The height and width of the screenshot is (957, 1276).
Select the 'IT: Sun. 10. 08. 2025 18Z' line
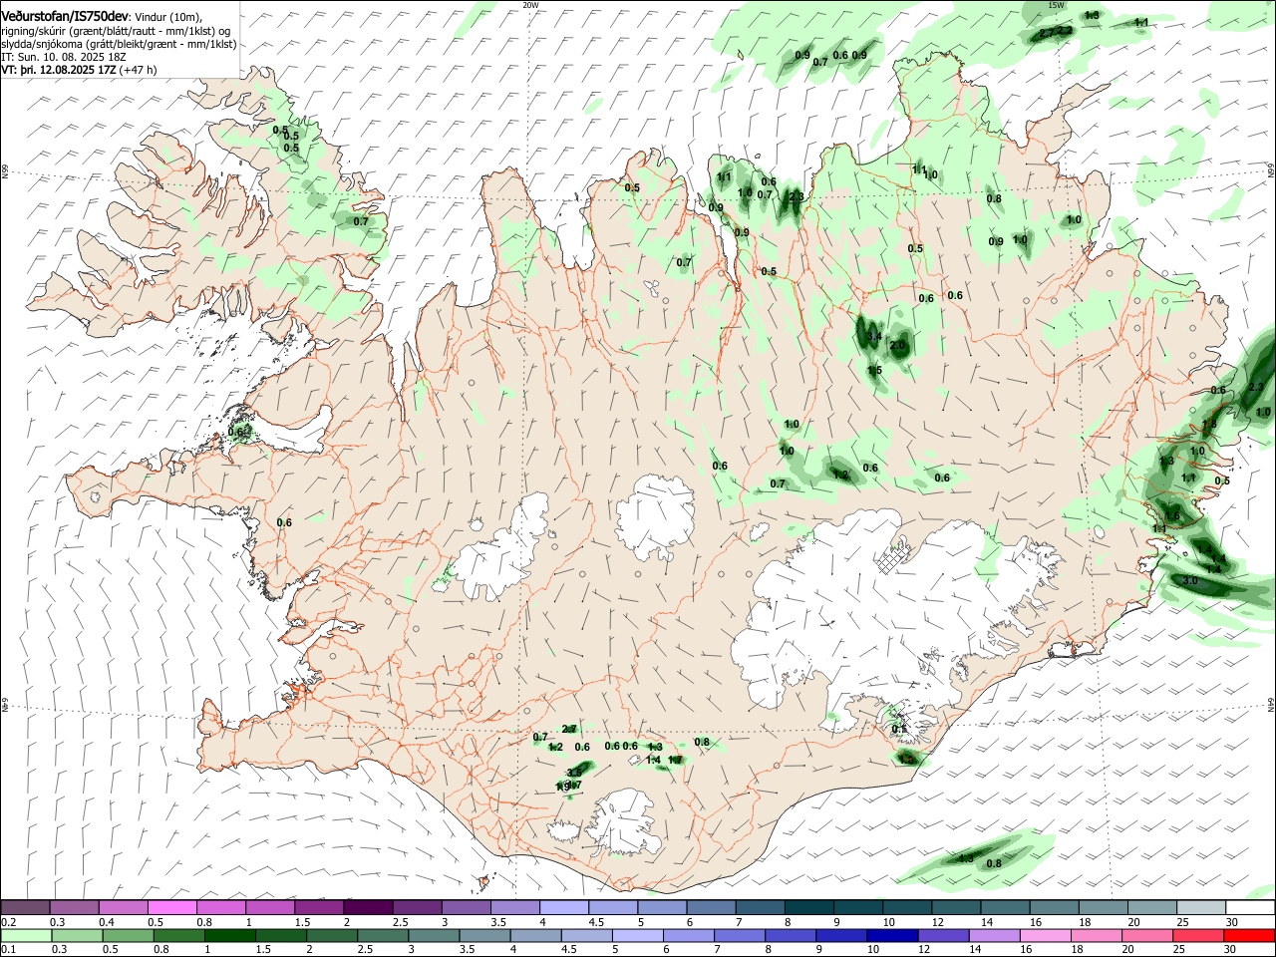click(x=64, y=57)
